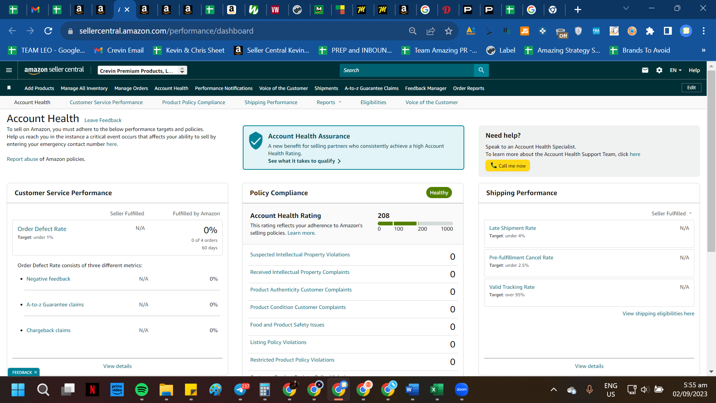
Task: Open the EN language dropdown
Action: 675,70
